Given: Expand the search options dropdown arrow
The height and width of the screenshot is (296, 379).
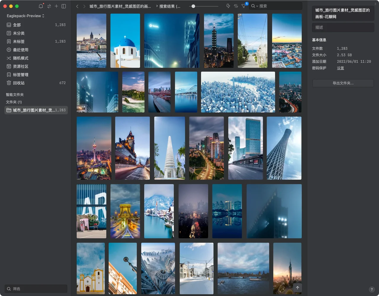Looking at the screenshot, I should (257, 6).
